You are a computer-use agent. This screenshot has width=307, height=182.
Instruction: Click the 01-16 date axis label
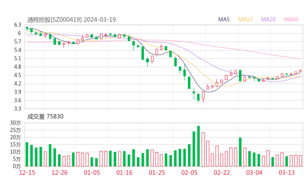click(124, 172)
